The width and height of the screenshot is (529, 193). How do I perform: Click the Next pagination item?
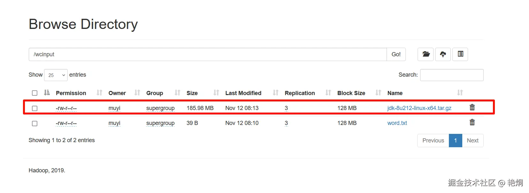click(x=472, y=141)
